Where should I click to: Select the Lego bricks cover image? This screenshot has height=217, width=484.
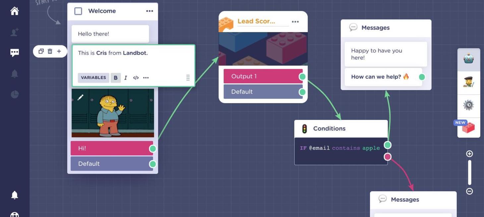tap(263, 49)
